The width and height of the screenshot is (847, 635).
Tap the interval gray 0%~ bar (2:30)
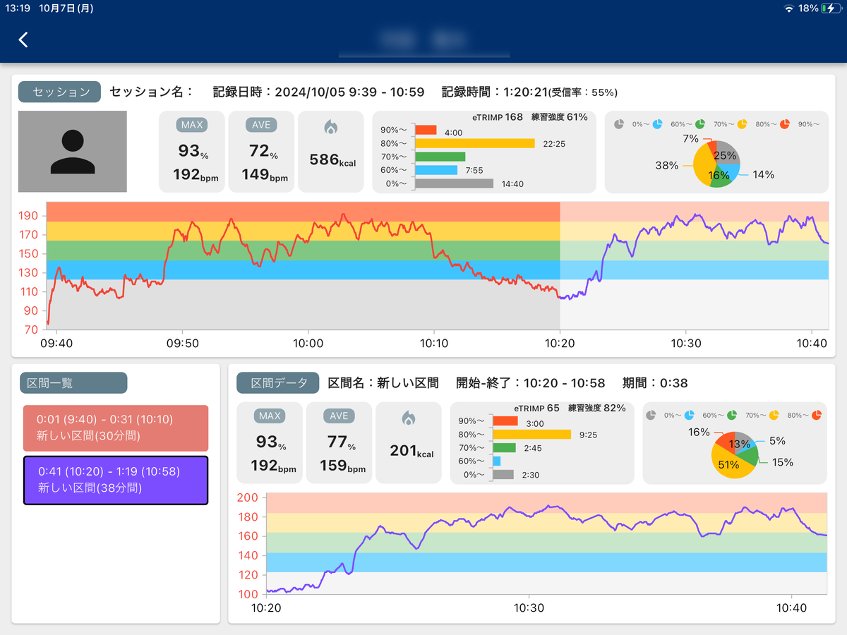(503, 475)
